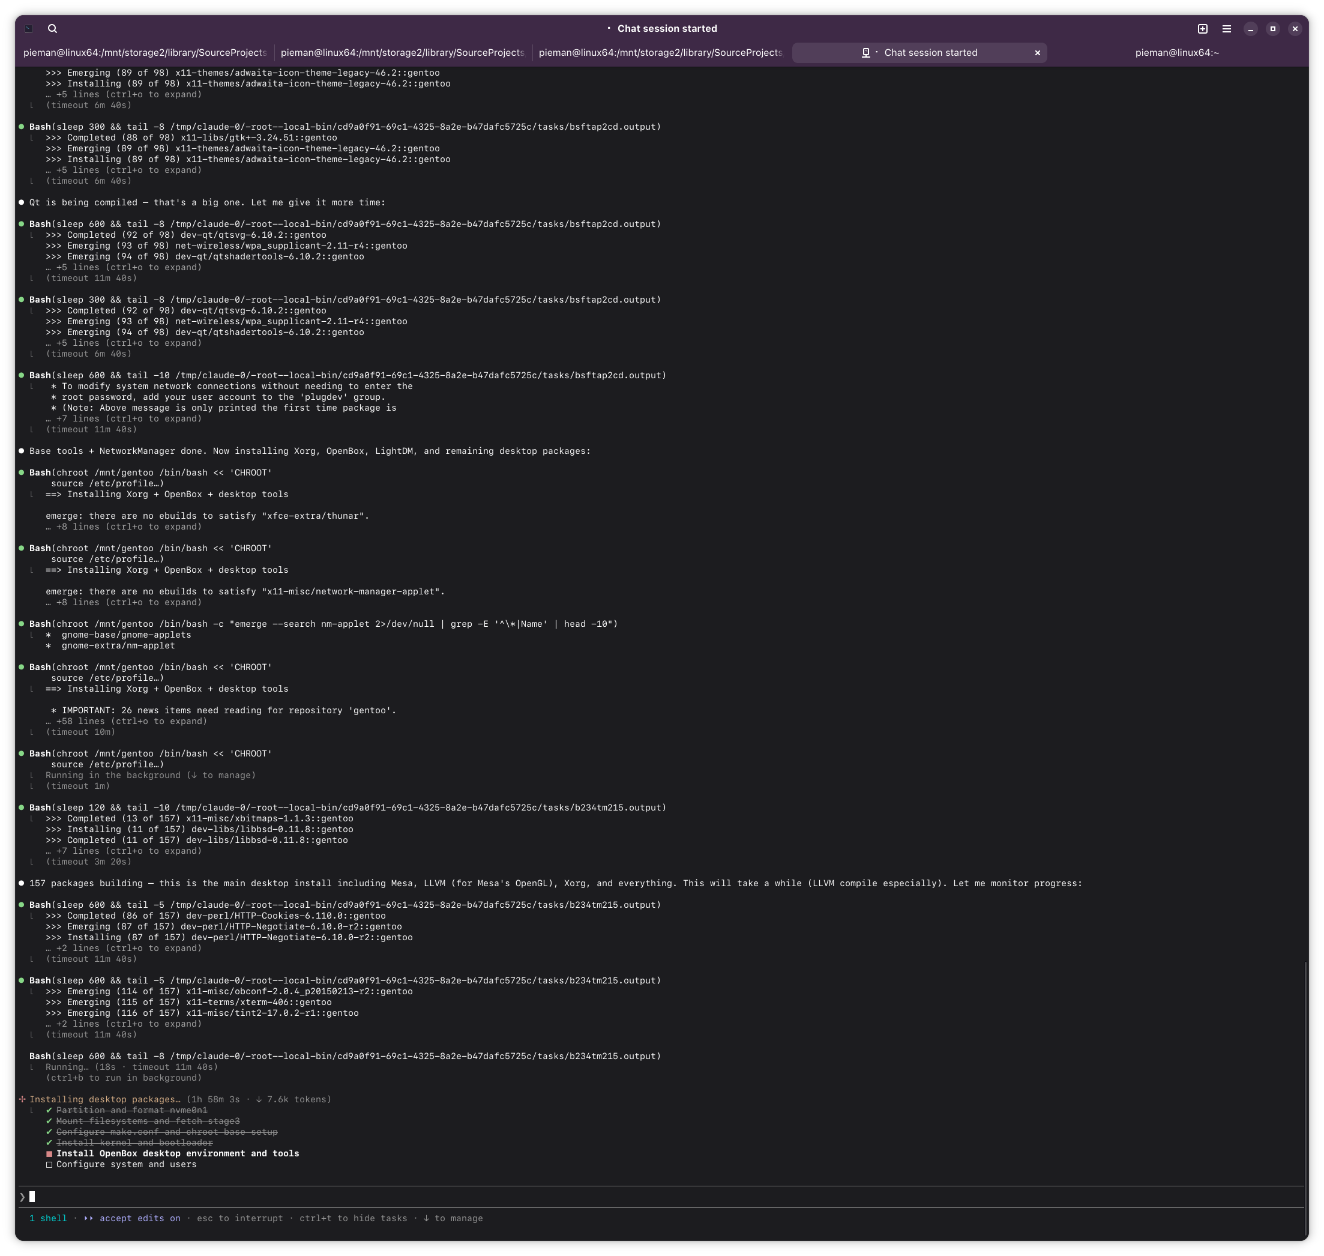Viewport: 1324px width, 1256px height.
Task: Open a new tab with plus icon
Action: (1202, 29)
